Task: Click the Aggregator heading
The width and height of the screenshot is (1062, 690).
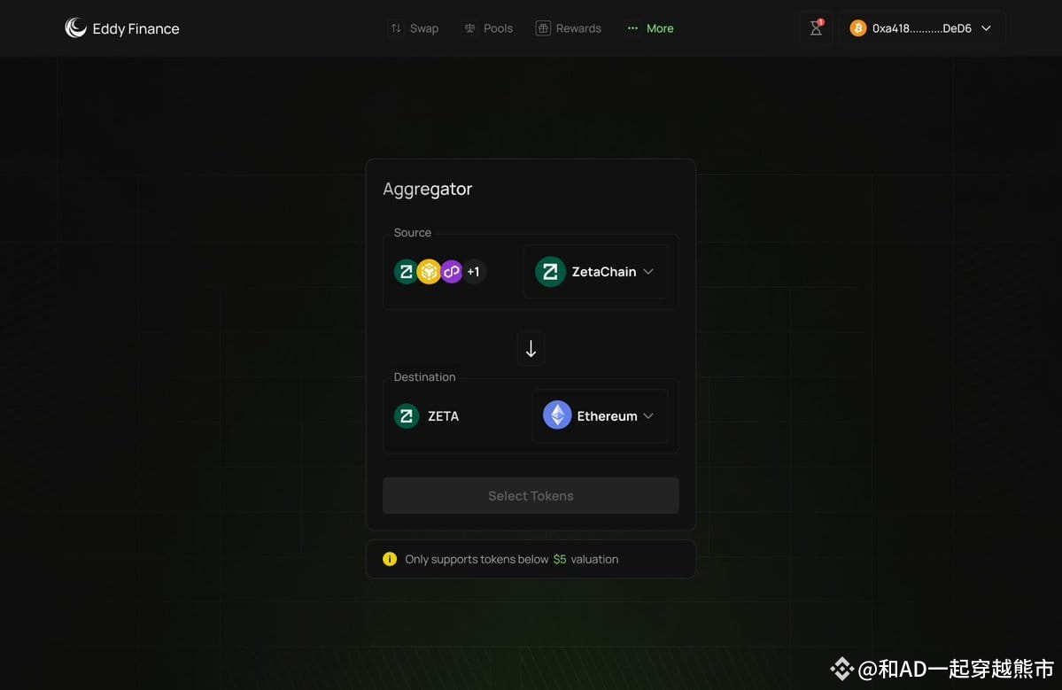Action: 428,189
